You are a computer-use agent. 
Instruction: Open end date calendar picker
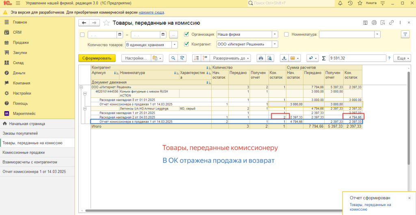163,35
